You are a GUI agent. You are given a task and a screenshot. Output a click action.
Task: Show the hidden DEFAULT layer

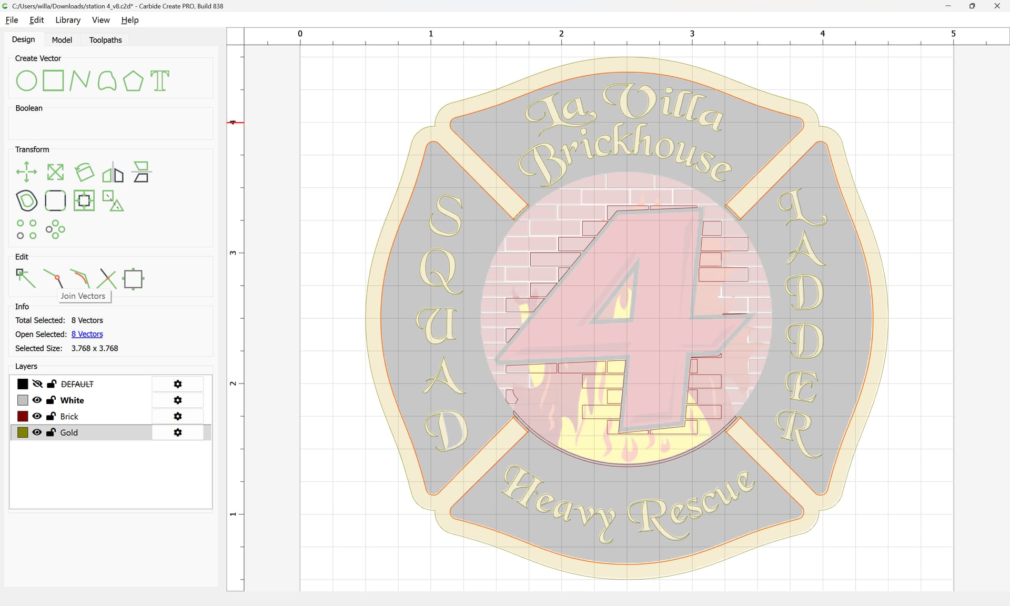pos(37,384)
